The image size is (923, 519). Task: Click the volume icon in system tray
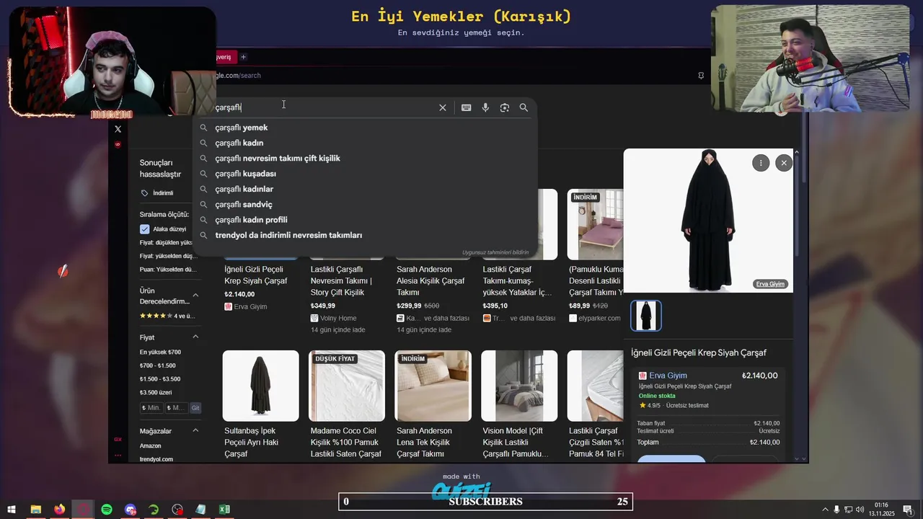(x=860, y=510)
